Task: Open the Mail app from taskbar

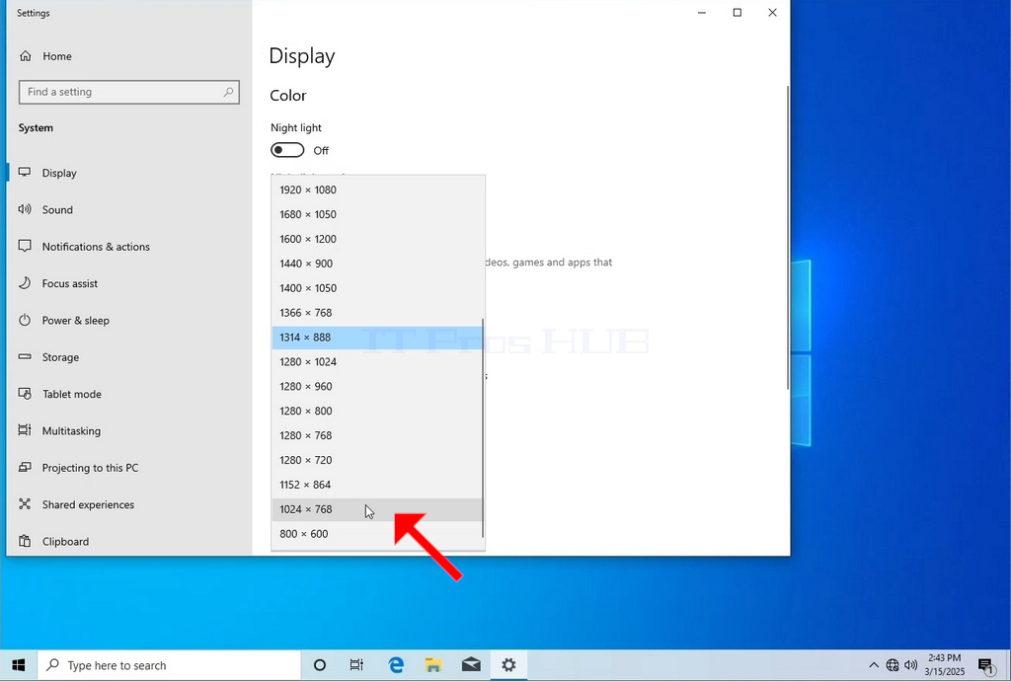Action: tap(471, 665)
